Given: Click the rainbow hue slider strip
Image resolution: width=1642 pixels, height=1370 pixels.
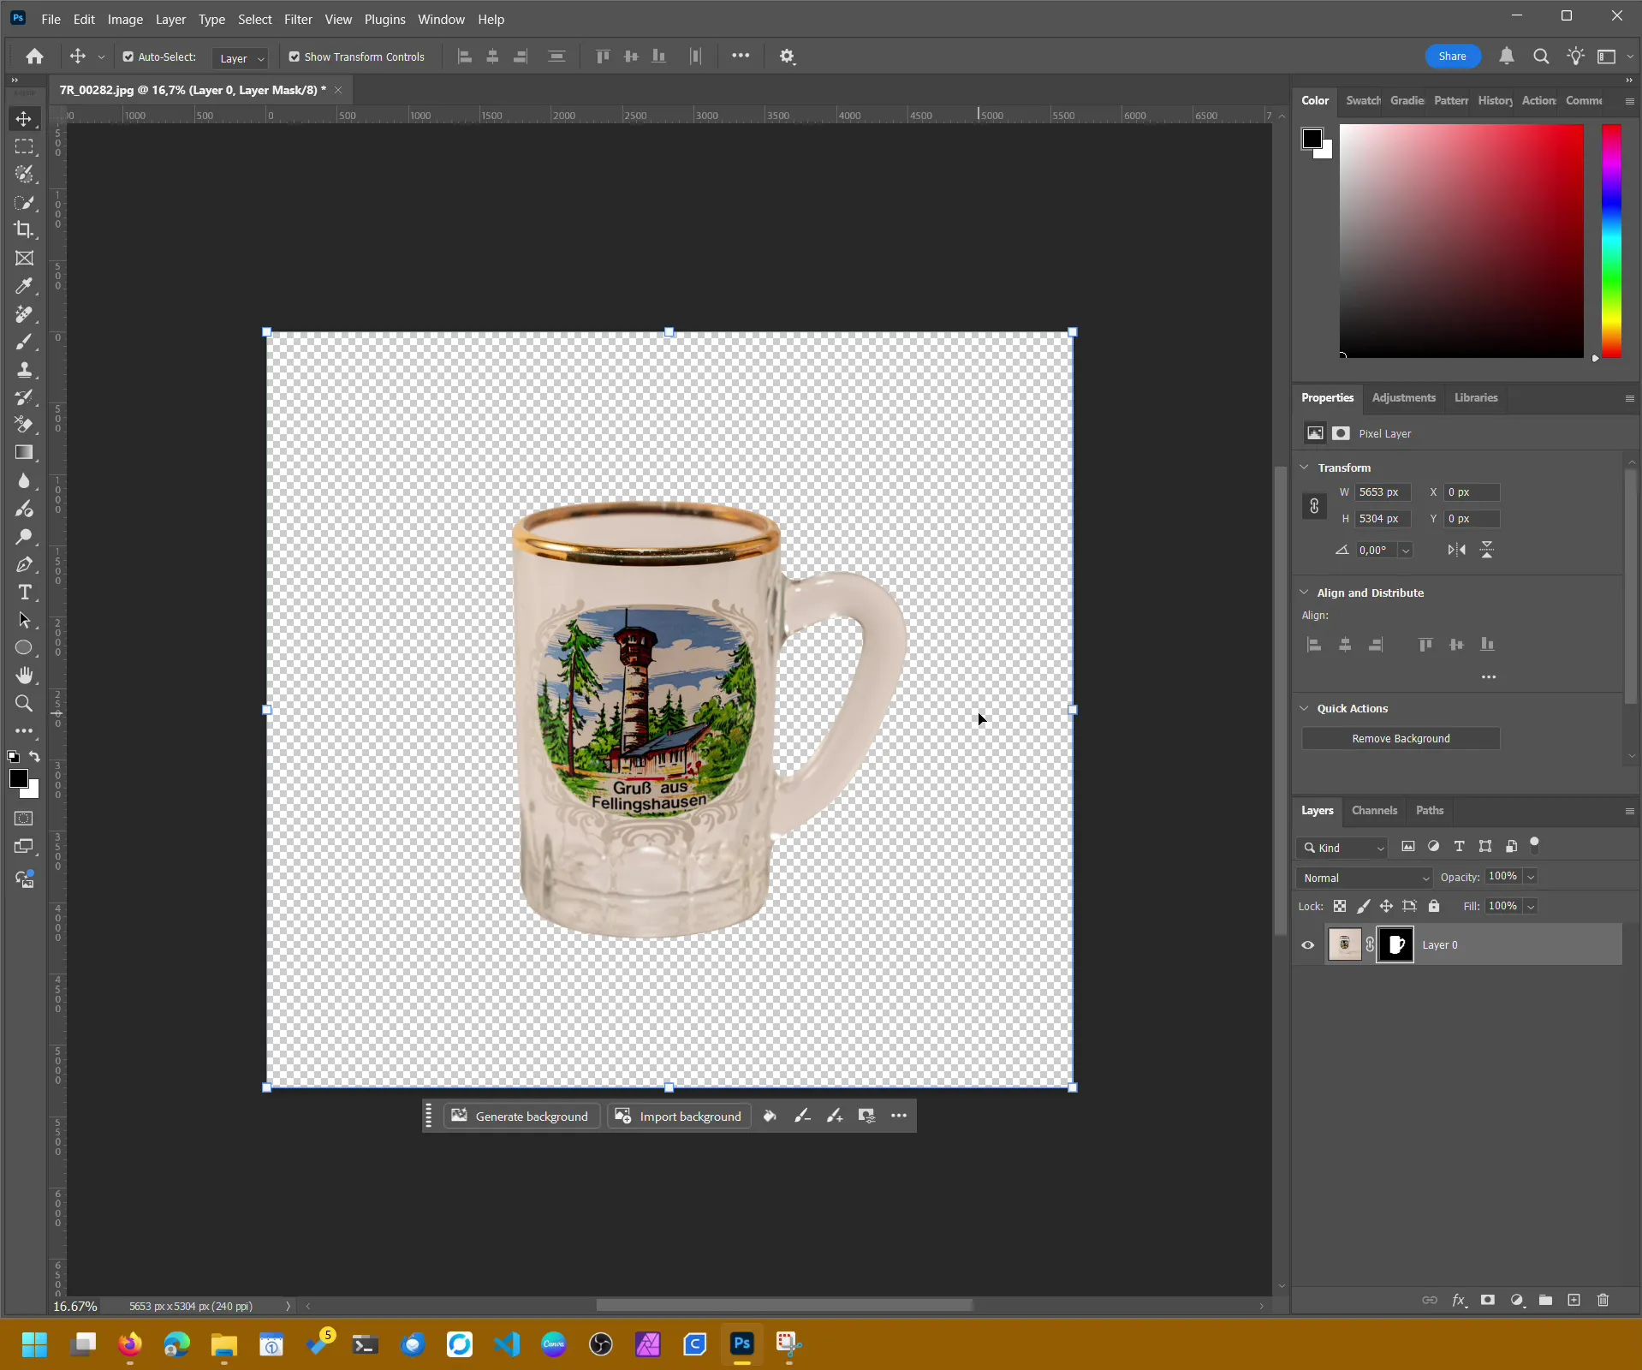Looking at the screenshot, I should (1611, 241).
